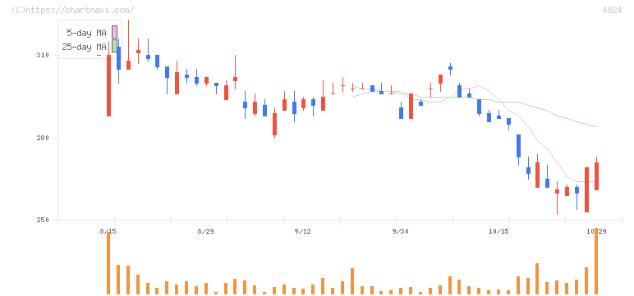Screen dimensions: 634x296
Task: Select the 9/30 date axis label
Action: coord(400,231)
